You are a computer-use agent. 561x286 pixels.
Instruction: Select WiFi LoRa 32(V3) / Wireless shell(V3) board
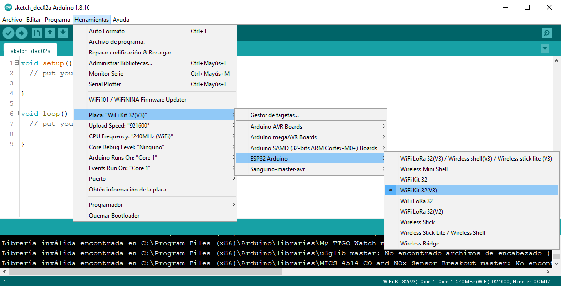472,158
